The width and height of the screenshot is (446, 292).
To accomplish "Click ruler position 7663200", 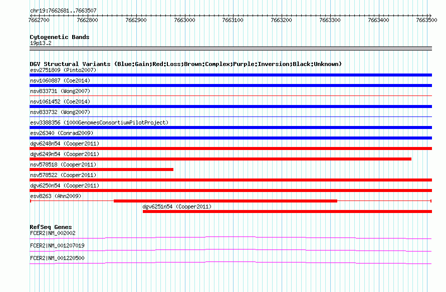I will pos(281,20).
